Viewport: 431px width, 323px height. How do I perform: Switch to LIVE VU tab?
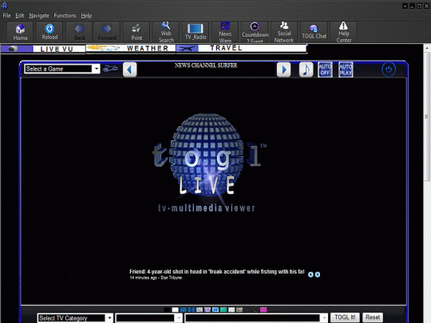43,49
